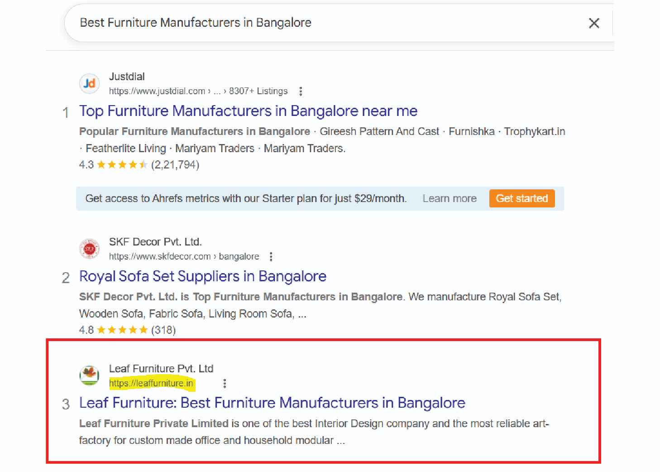Open three-dot menu for SKF Decor result
Viewport: 660px width, 472px height.
[271, 257]
